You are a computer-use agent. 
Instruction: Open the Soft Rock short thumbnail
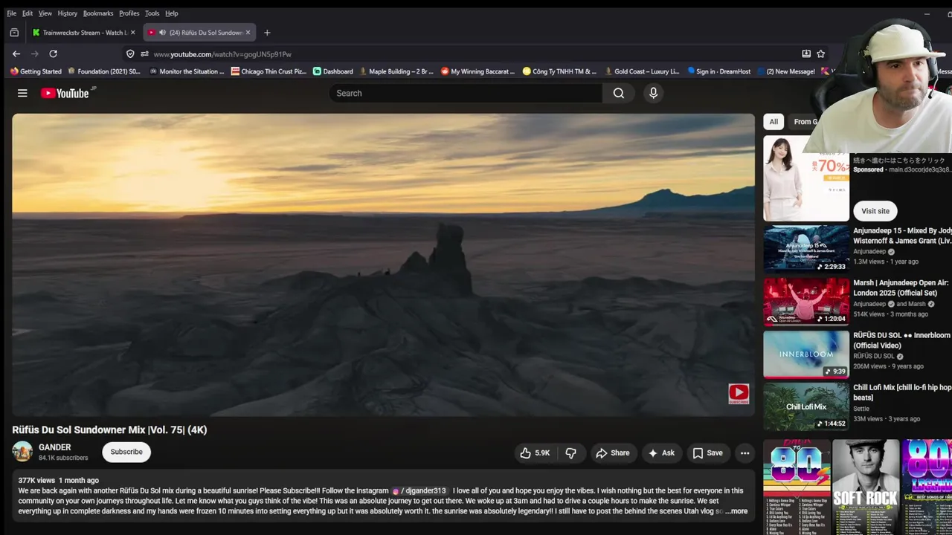click(x=866, y=487)
